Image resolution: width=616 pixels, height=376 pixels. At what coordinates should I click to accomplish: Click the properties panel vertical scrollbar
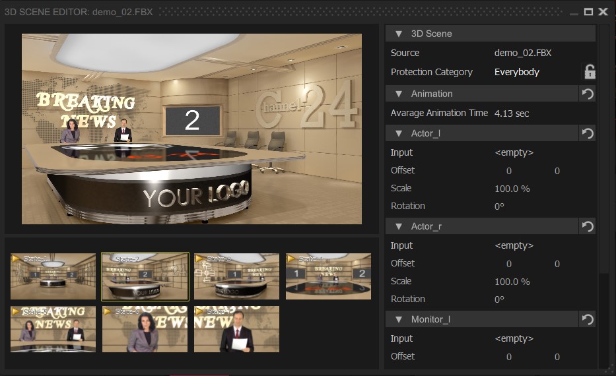pyautogui.click(x=604, y=149)
